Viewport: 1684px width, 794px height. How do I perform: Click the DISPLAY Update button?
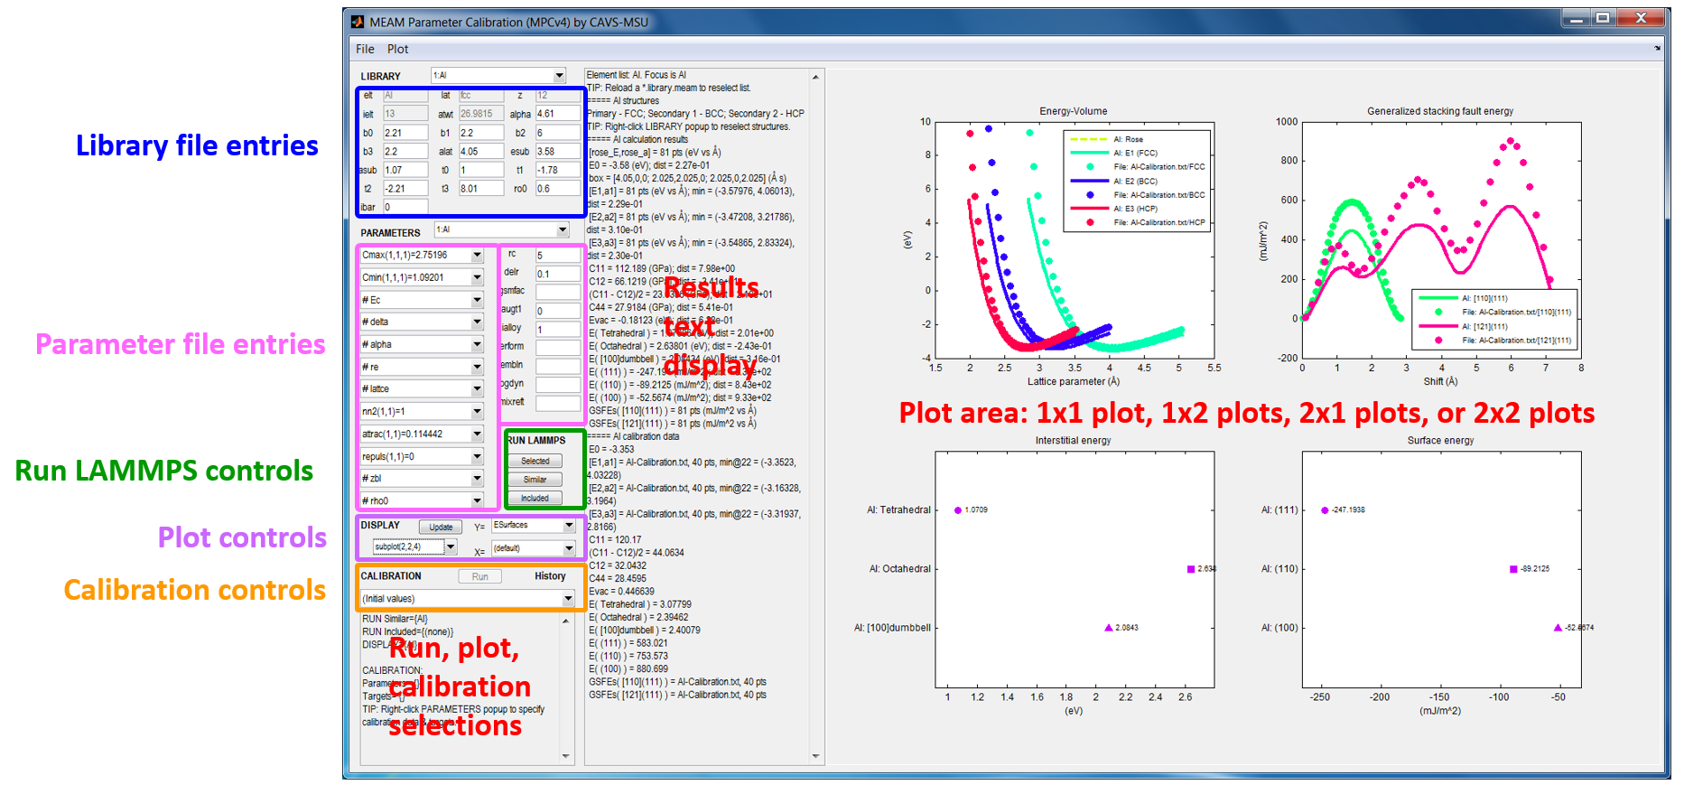pos(441,527)
